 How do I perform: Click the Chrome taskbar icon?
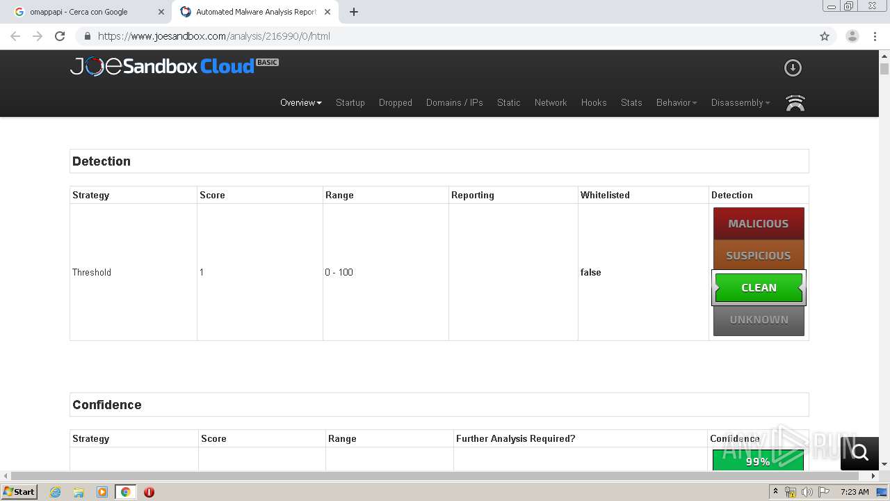(125, 492)
